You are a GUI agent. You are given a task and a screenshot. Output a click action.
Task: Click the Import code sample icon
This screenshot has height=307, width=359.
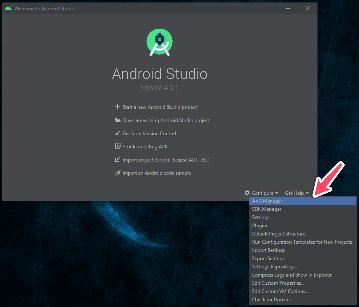click(118, 173)
